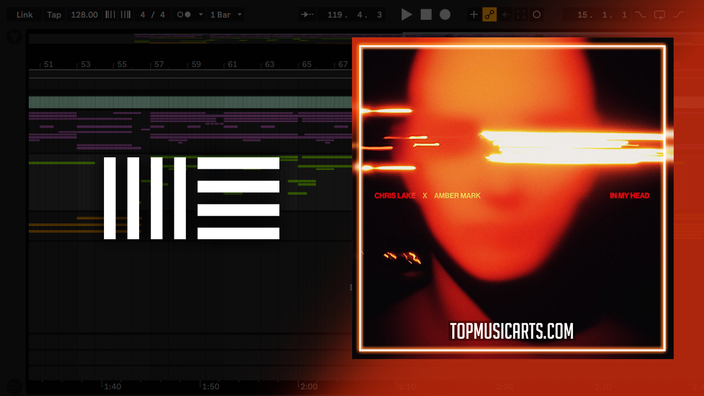Screen dimensions: 704x396
Task: Enable the Follow playback icon
Action: click(307, 15)
